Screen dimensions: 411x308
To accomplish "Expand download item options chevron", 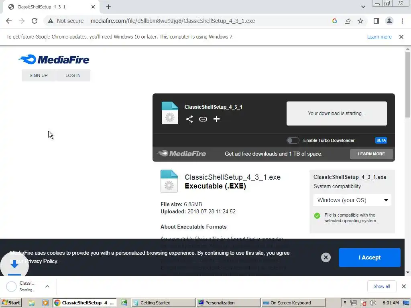I will (x=47, y=286).
